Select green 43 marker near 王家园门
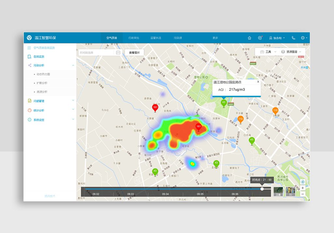This screenshot has width=334, height=233. pyautogui.click(x=155, y=172)
